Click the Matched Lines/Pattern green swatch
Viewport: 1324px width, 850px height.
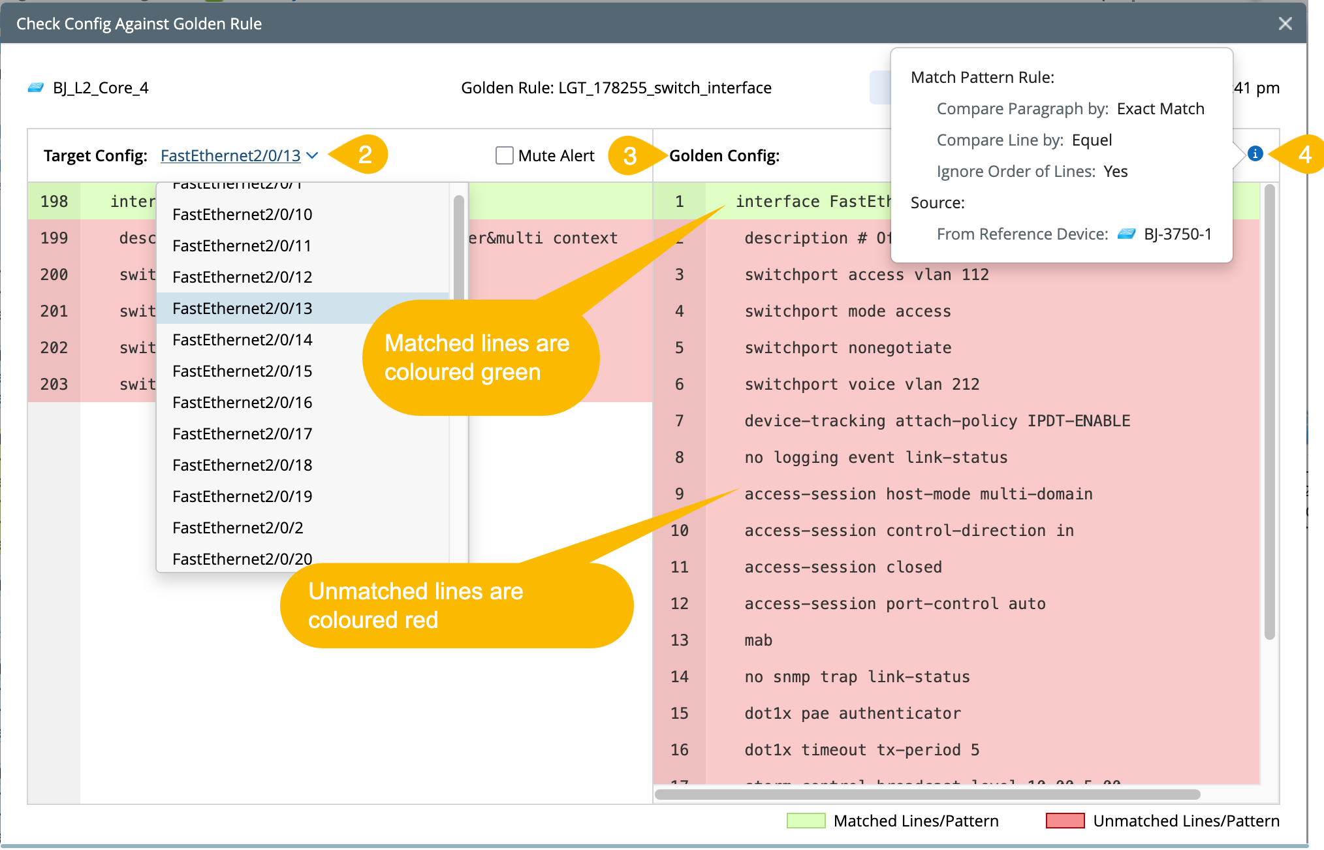coord(806,821)
